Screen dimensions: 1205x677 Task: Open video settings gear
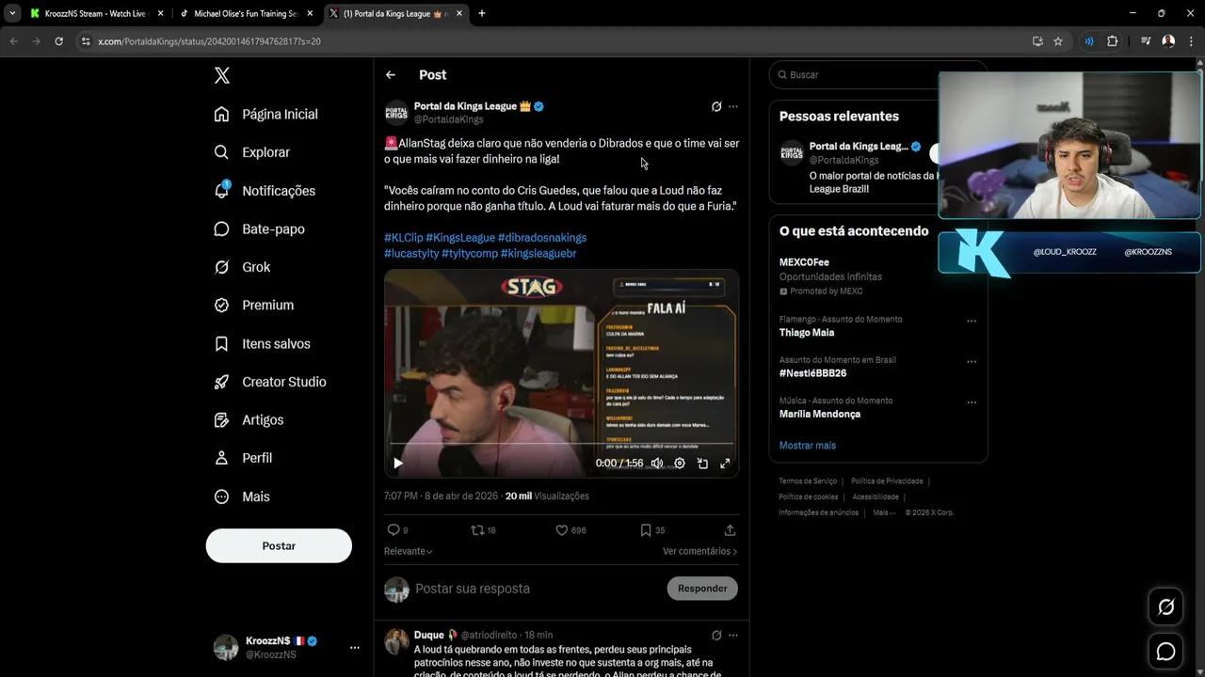click(x=680, y=463)
